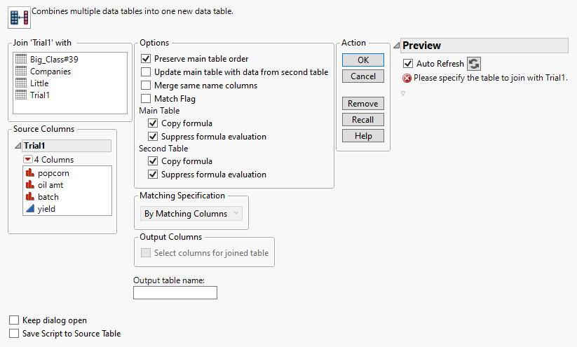577x347 pixels.
Task: Click the Recall button
Action: click(363, 120)
